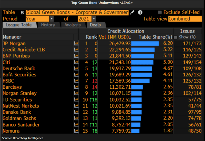
Task: Select the Danske Bank manager name
Action: click(x=17, y=112)
